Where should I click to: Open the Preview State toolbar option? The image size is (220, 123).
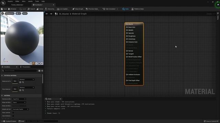tap(92, 9)
